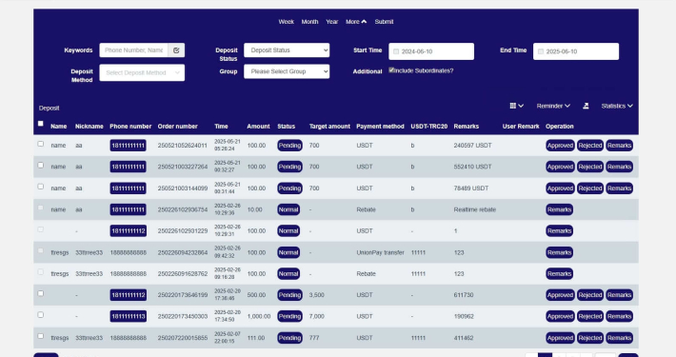Check the row for order 250220173646199
The height and width of the screenshot is (357, 676).
coord(41,293)
